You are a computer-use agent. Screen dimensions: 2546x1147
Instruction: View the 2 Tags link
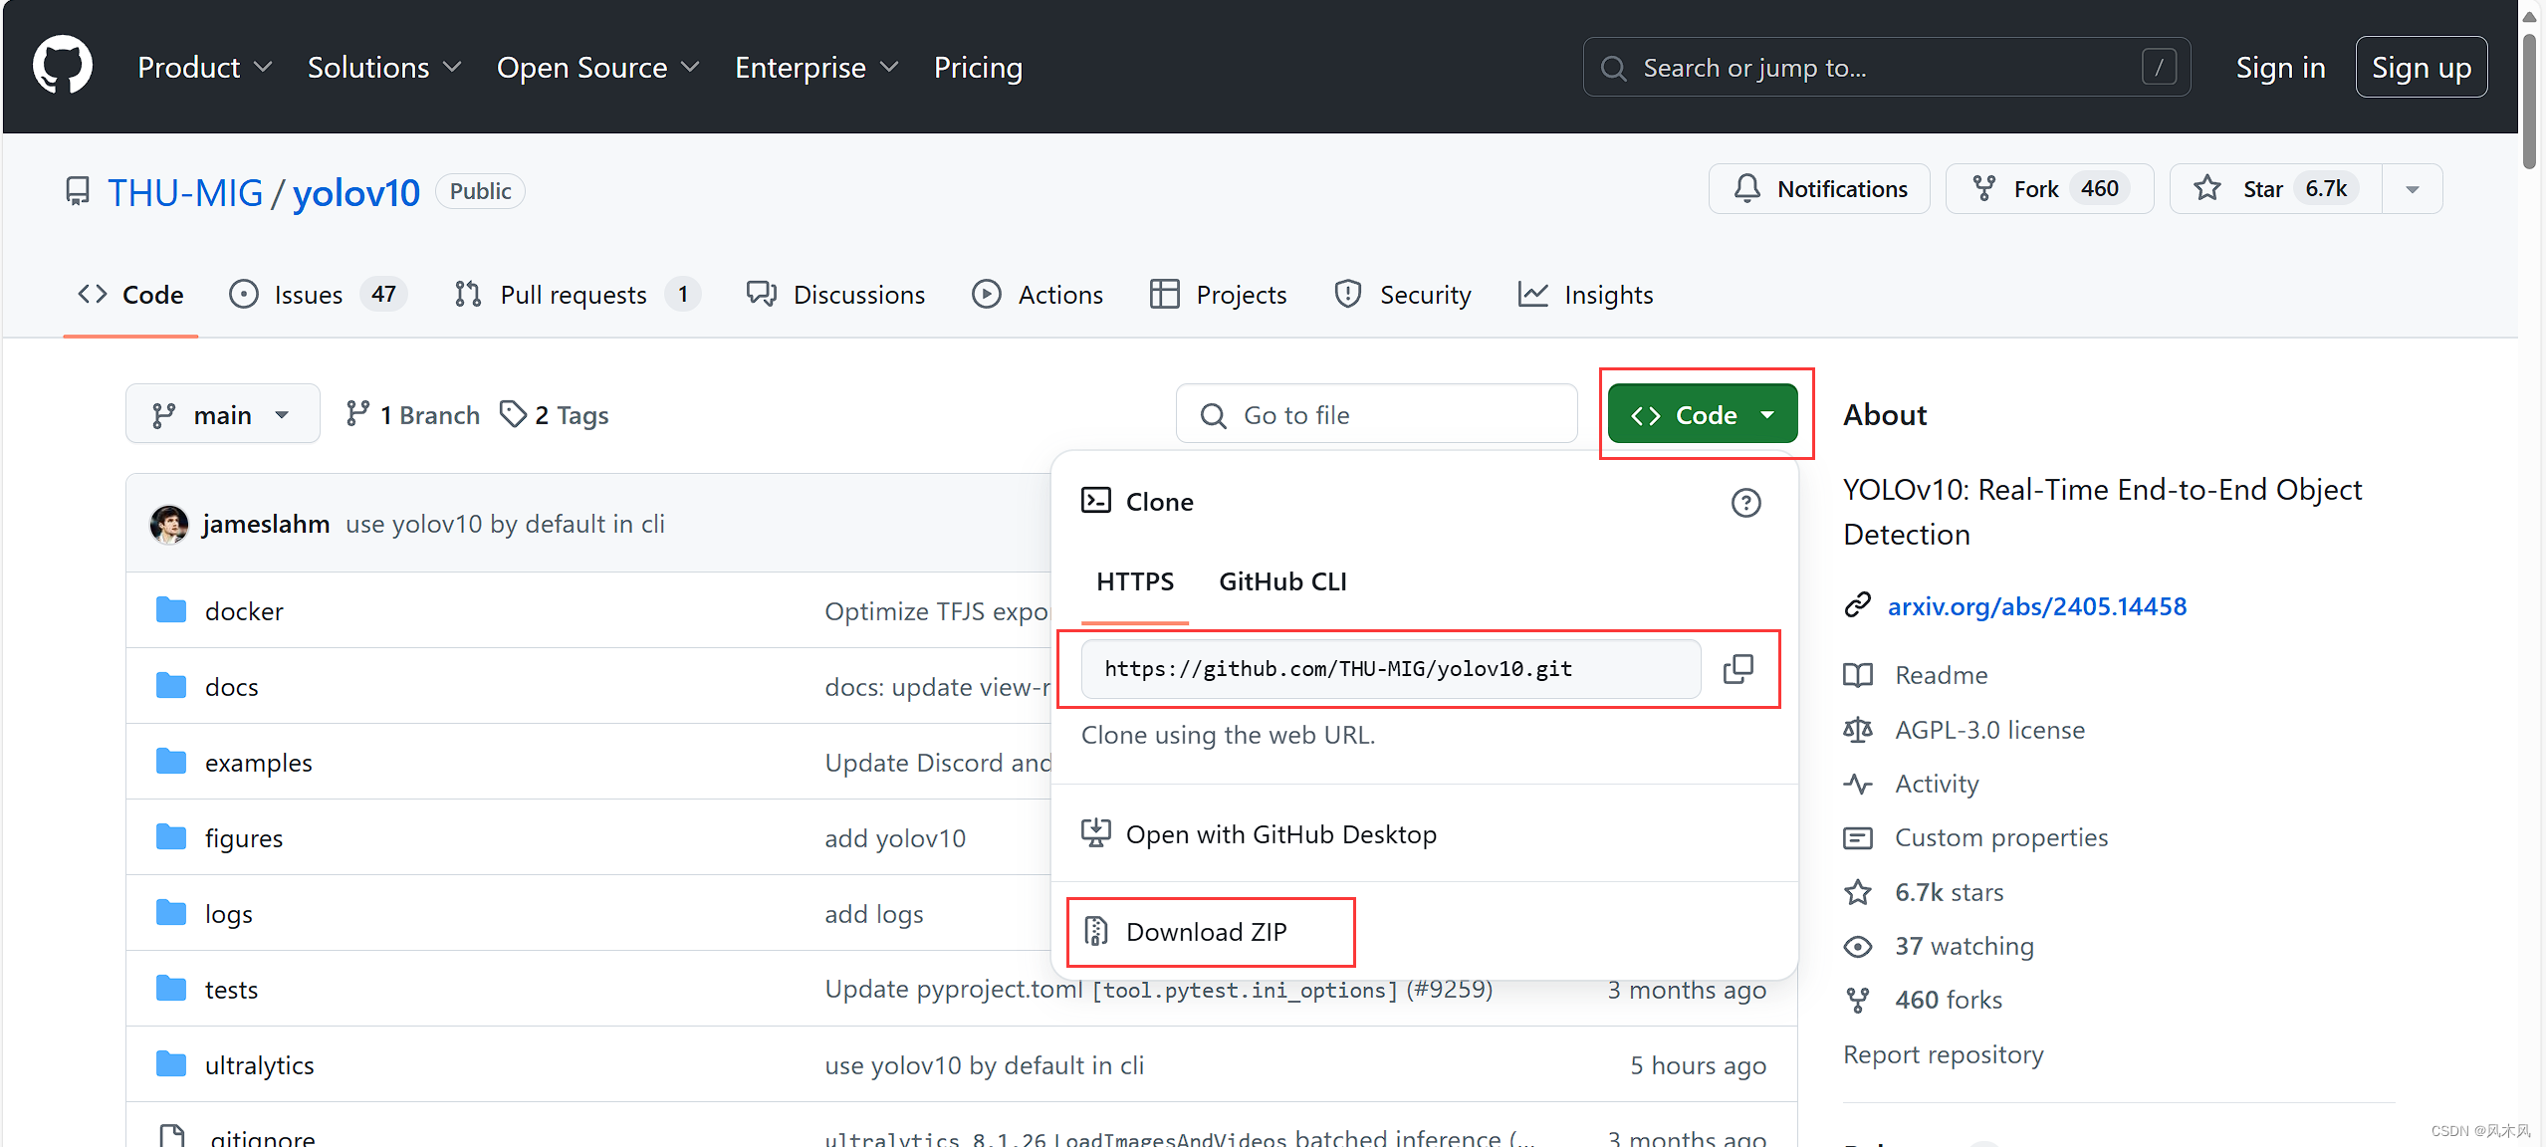554,414
